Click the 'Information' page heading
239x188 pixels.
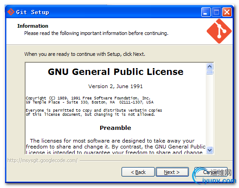click(33, 26)
